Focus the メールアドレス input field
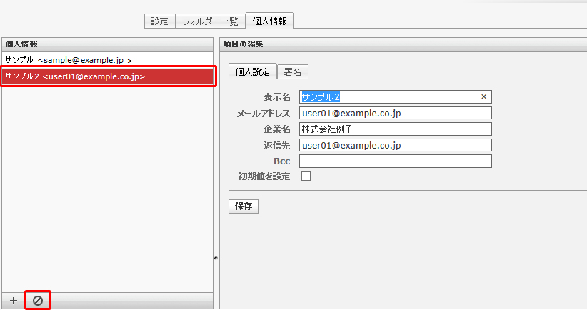The height and width of the screenshot is (310, 587). [x=396, y=113]
